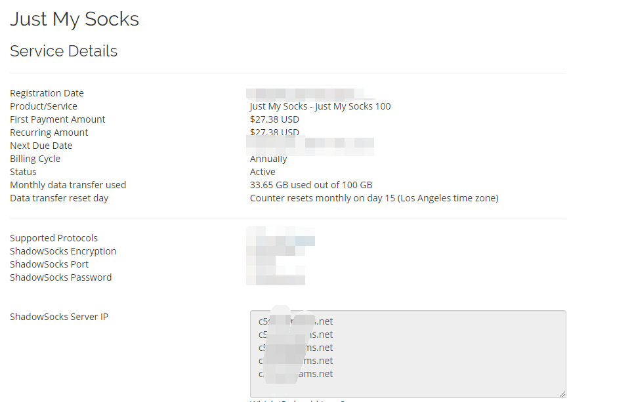Click the "ShadowSocks Encryption" label

(x=63, y=251)
